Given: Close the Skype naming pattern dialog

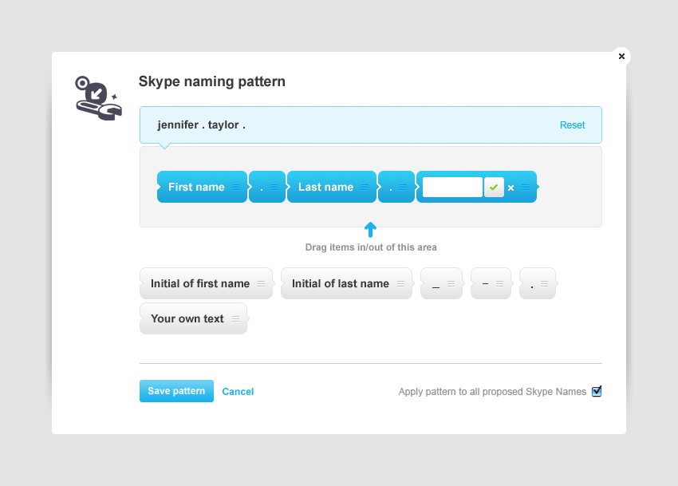Looking at the screenshot, I should click(x=621, y=57).
